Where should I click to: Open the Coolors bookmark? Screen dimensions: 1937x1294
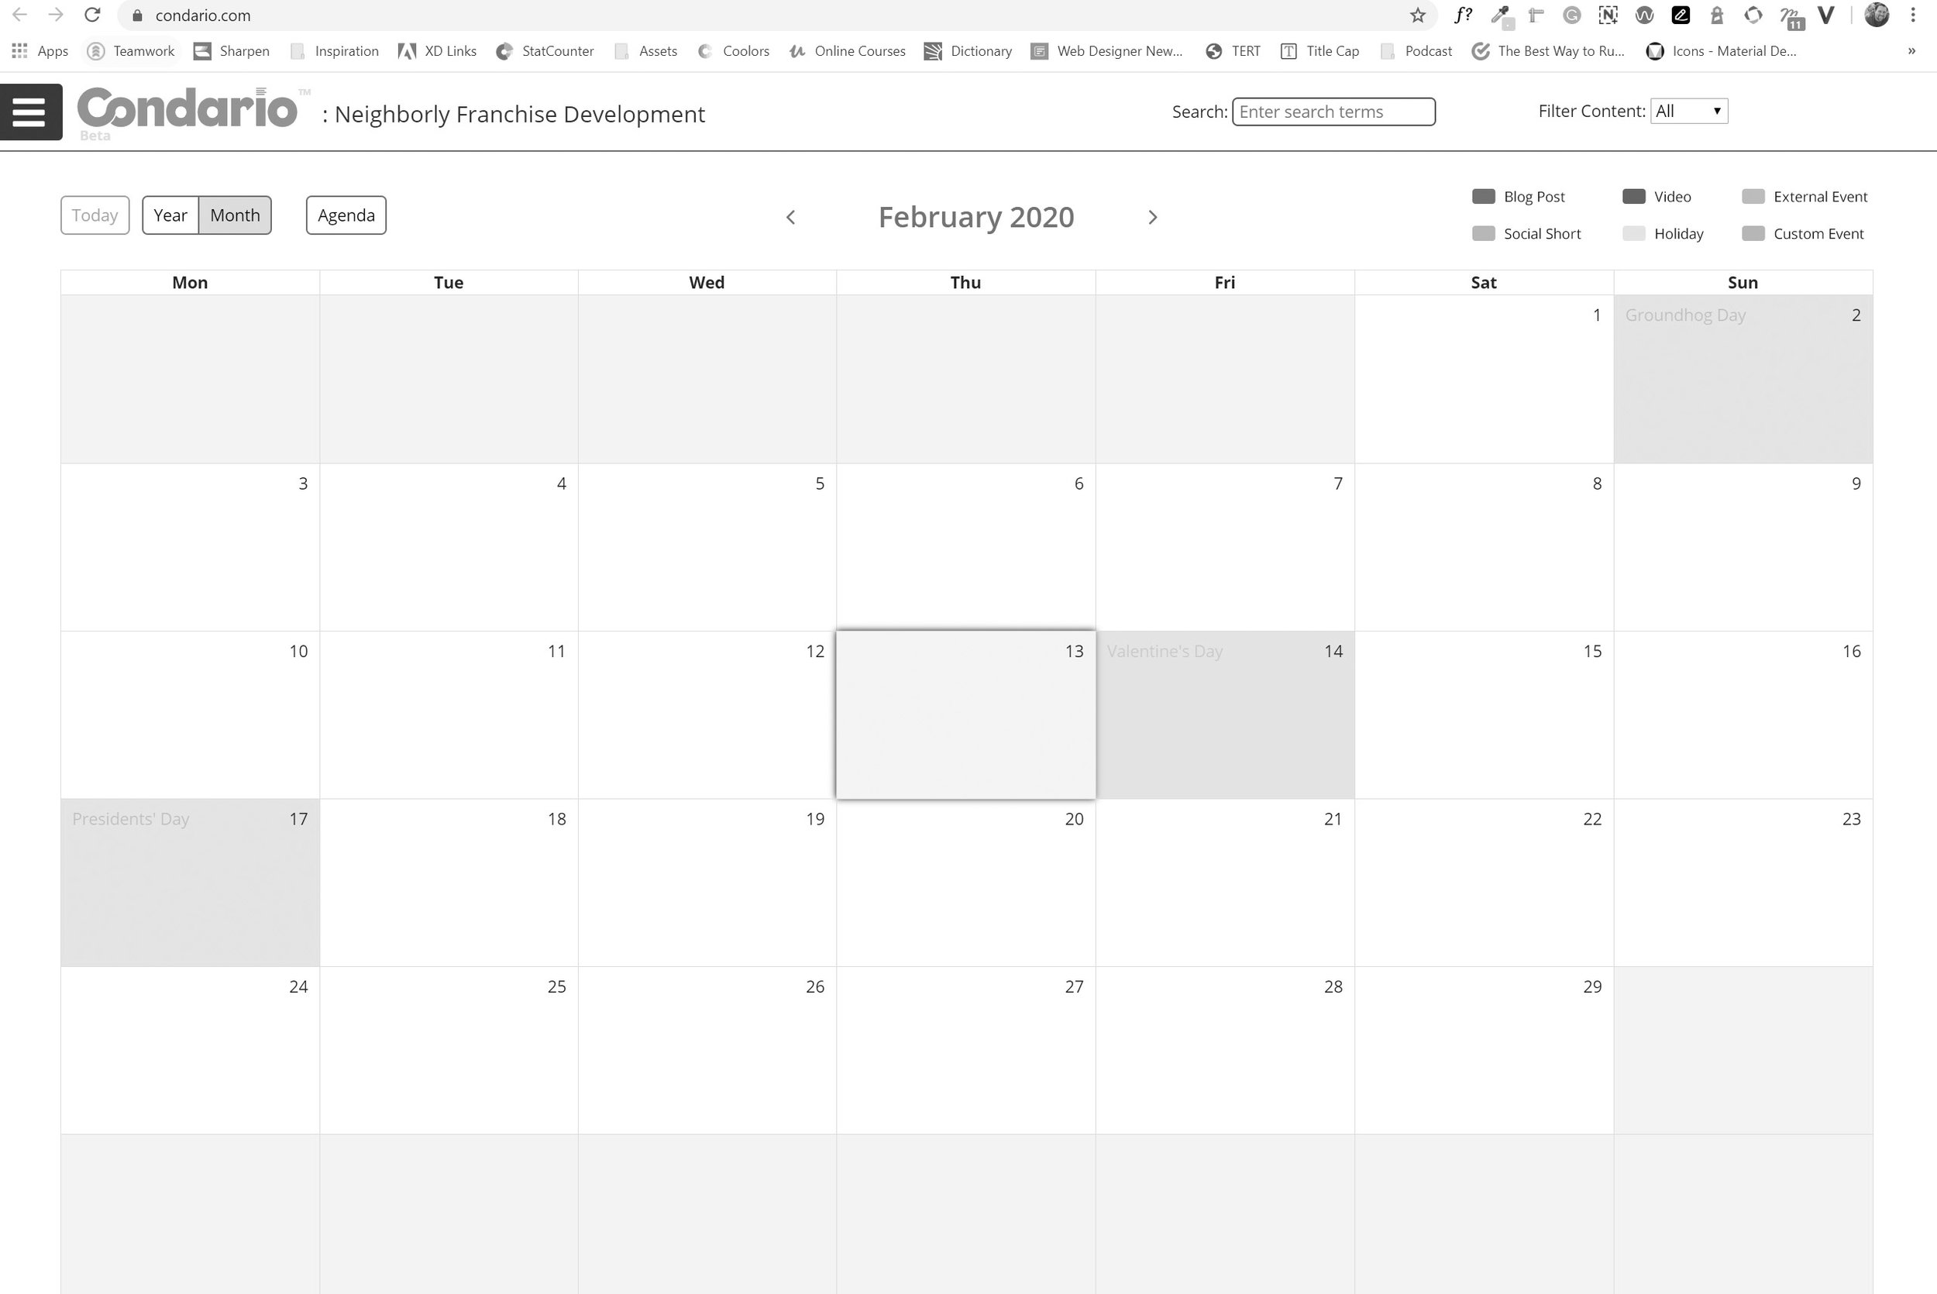point(734,50)
